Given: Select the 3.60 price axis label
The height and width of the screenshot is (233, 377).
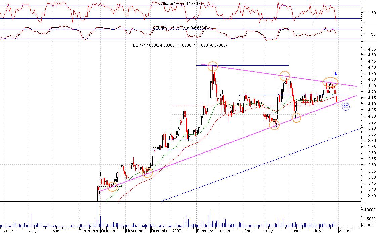Looking at the screenshot, I should coord(372,165).
